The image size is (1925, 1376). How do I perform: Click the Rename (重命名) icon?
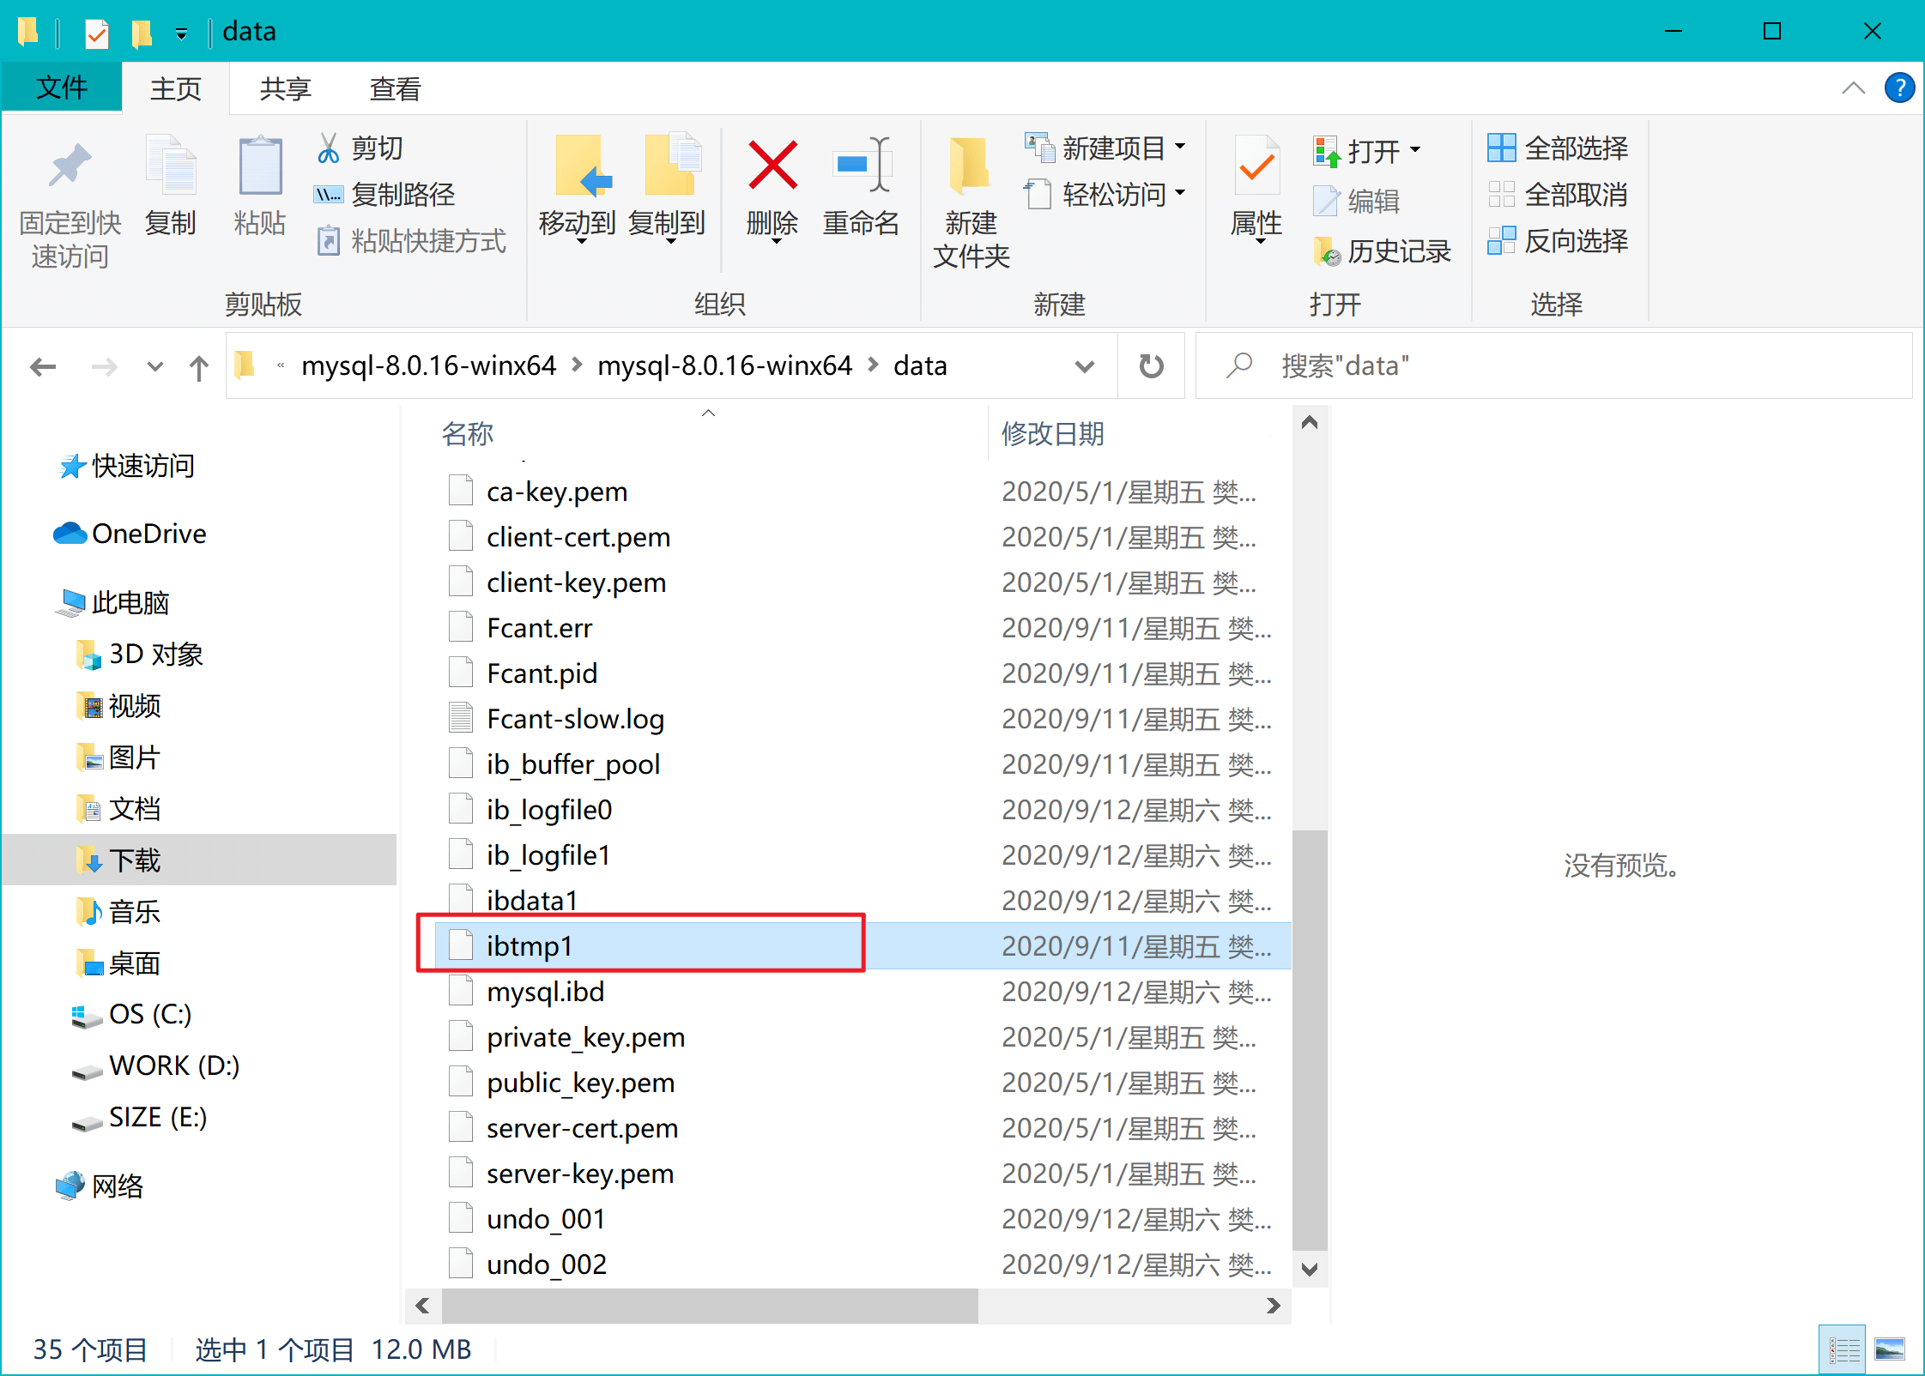pos(861,166)
